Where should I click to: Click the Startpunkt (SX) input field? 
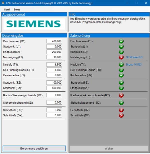pyautogui.click(x=54, y=88)
